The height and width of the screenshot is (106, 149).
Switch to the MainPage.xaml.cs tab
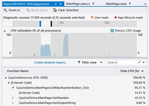[x=78, y=4]
